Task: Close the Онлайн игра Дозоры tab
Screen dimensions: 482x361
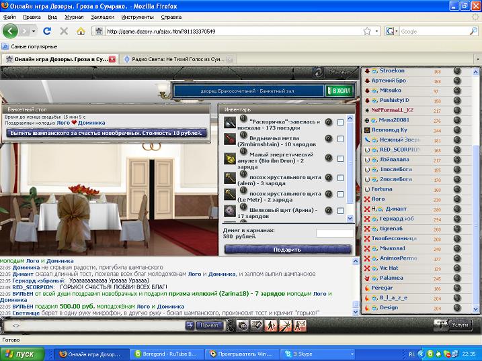Action: tap(112, 59)
